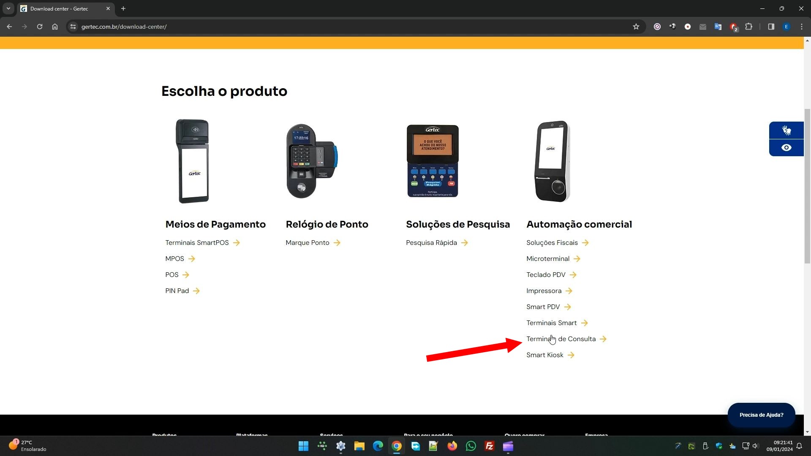Viewport: 811px width, 456px height.
Task: Open WhatsApp from taskbar
Action: pos(471,446)
